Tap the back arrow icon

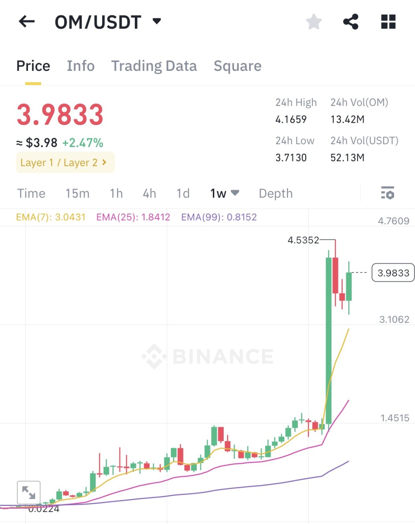[x=27, y=22]
